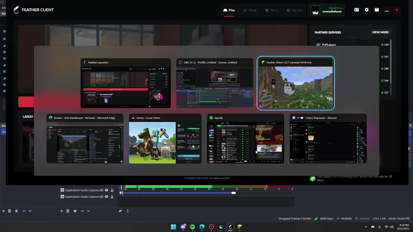
Task: Click the Dropped Frames 0 (0.0%) status
Action: [x=295, y=219]
